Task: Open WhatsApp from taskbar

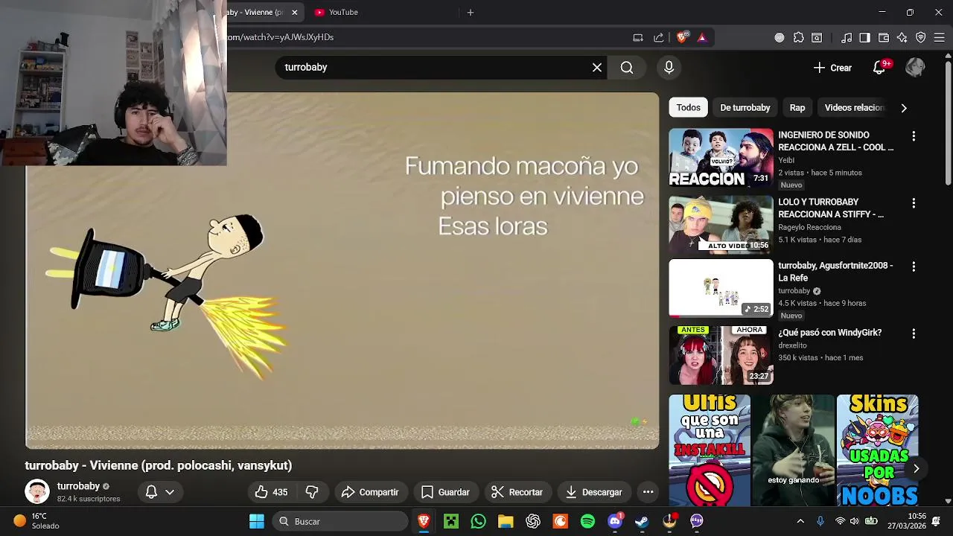Action: (x=478, y=522)
